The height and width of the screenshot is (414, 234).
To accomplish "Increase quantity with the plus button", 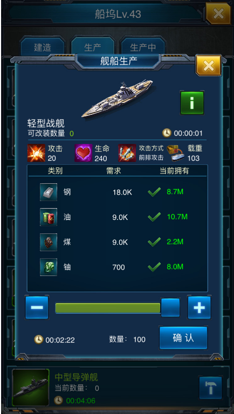I will coord(199,308).
